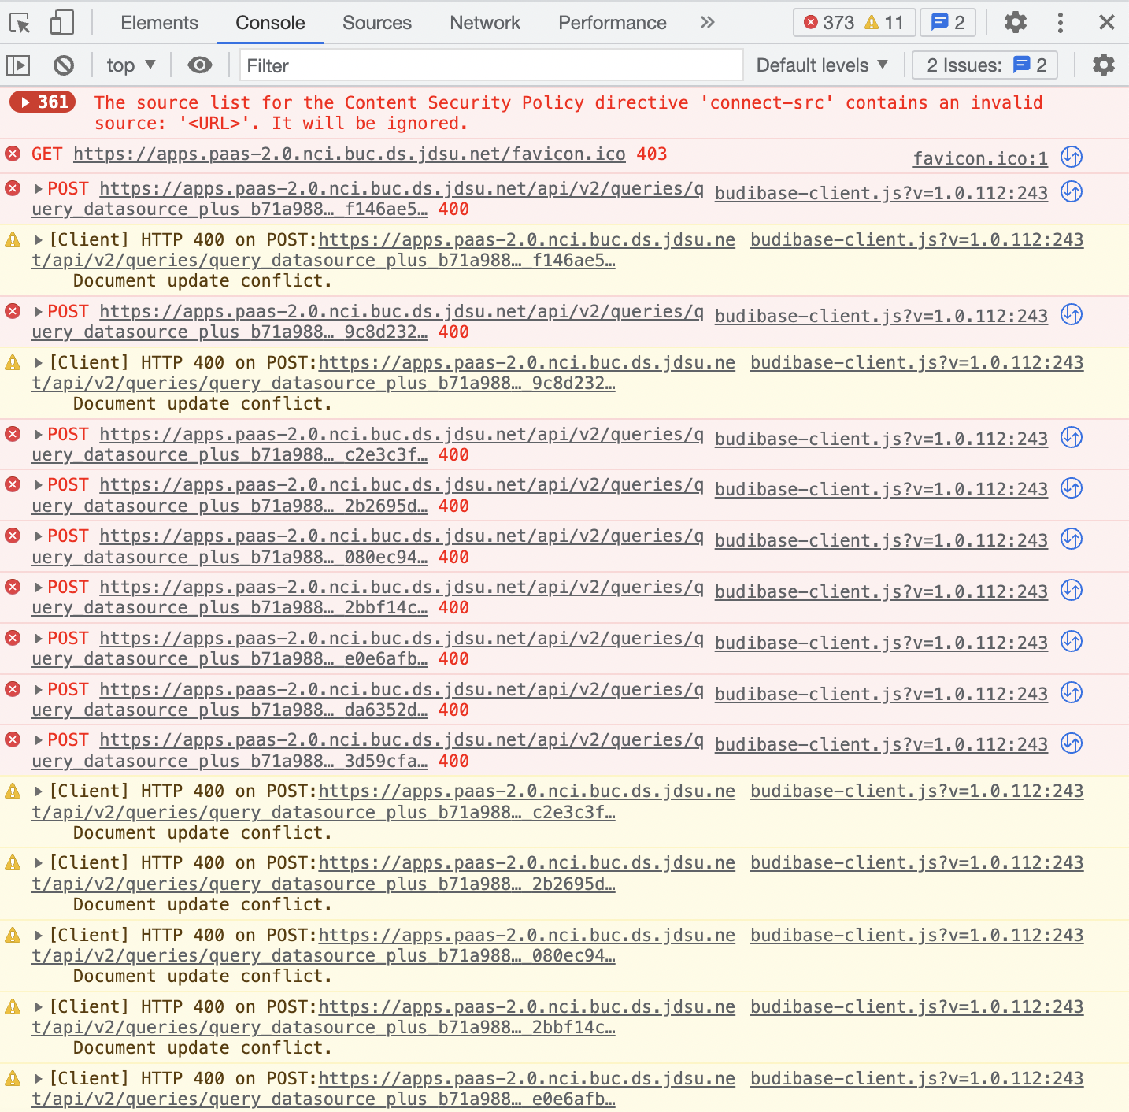Click inside the console Filter field
Viewport: 1129px width, 1112px height.
(488, 65)
